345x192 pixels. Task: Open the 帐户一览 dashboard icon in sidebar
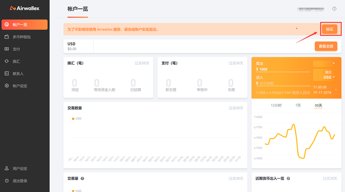pos(7,24)
